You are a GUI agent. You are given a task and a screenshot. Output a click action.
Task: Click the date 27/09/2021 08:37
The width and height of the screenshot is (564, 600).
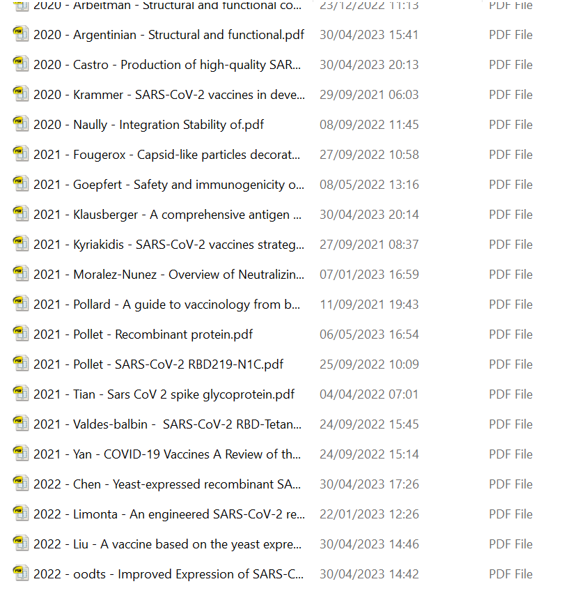[369, 245]
